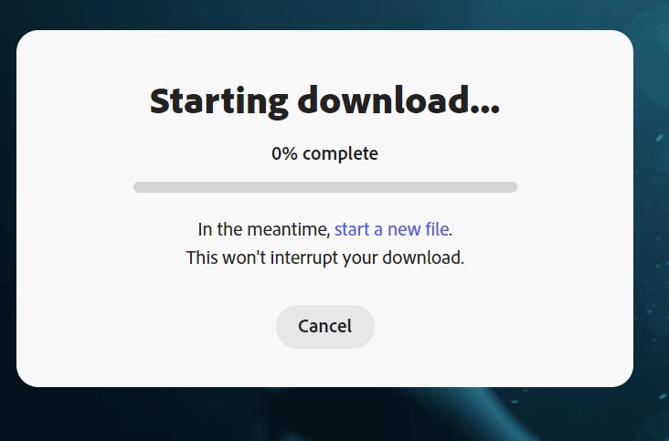Click the left end of progress bar
The image size is (669, 441).
click(139, 187)
